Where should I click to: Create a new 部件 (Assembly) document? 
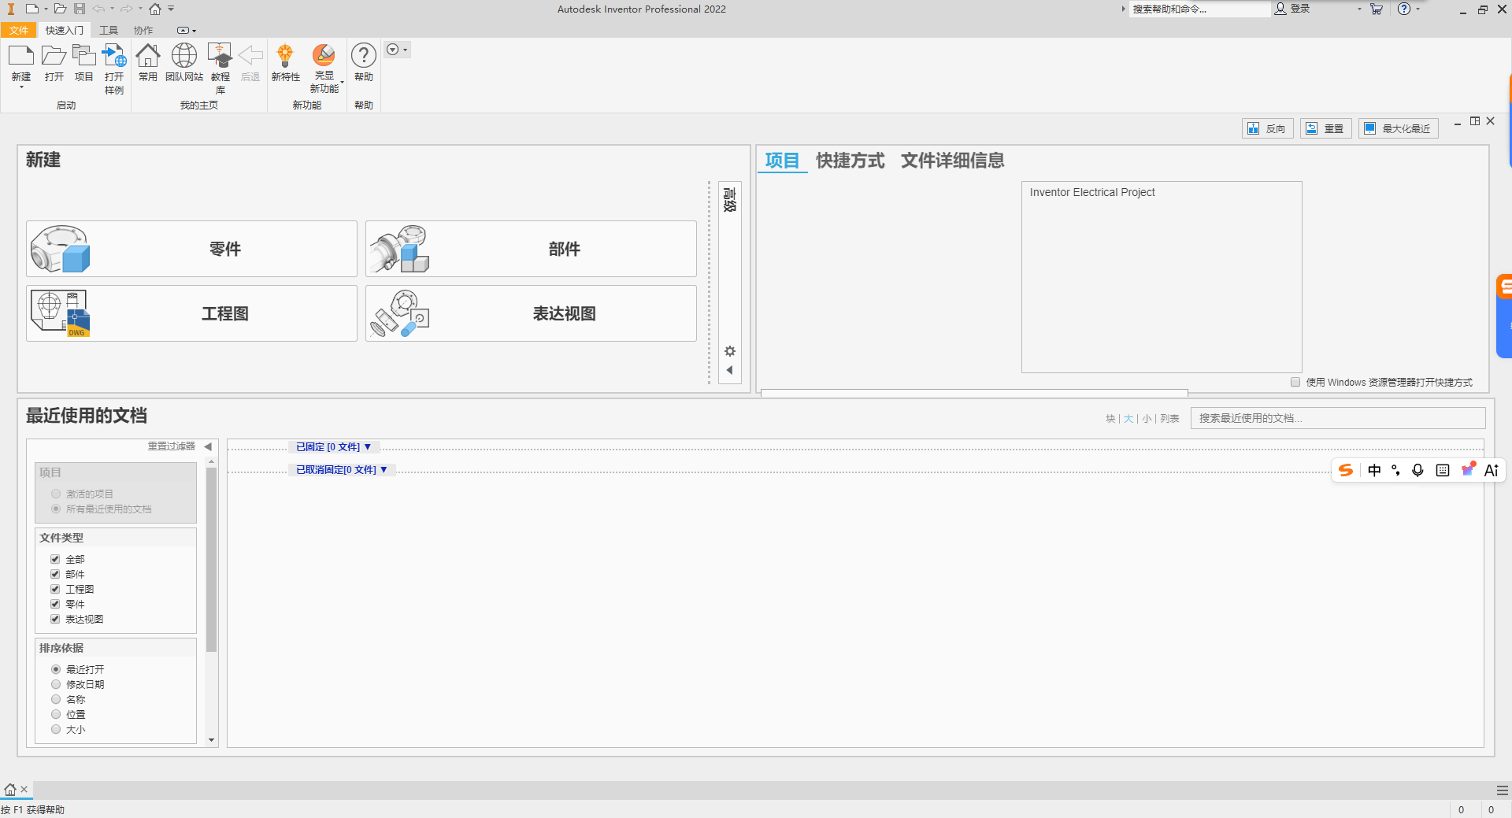click(529, 249)
